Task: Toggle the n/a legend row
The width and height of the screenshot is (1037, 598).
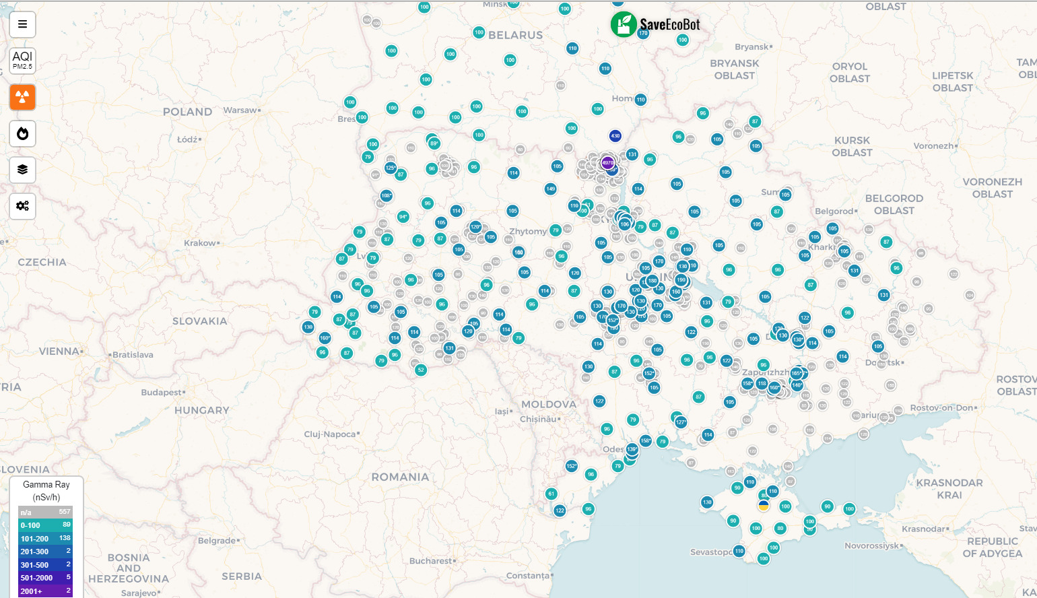Action: point(45,512)
